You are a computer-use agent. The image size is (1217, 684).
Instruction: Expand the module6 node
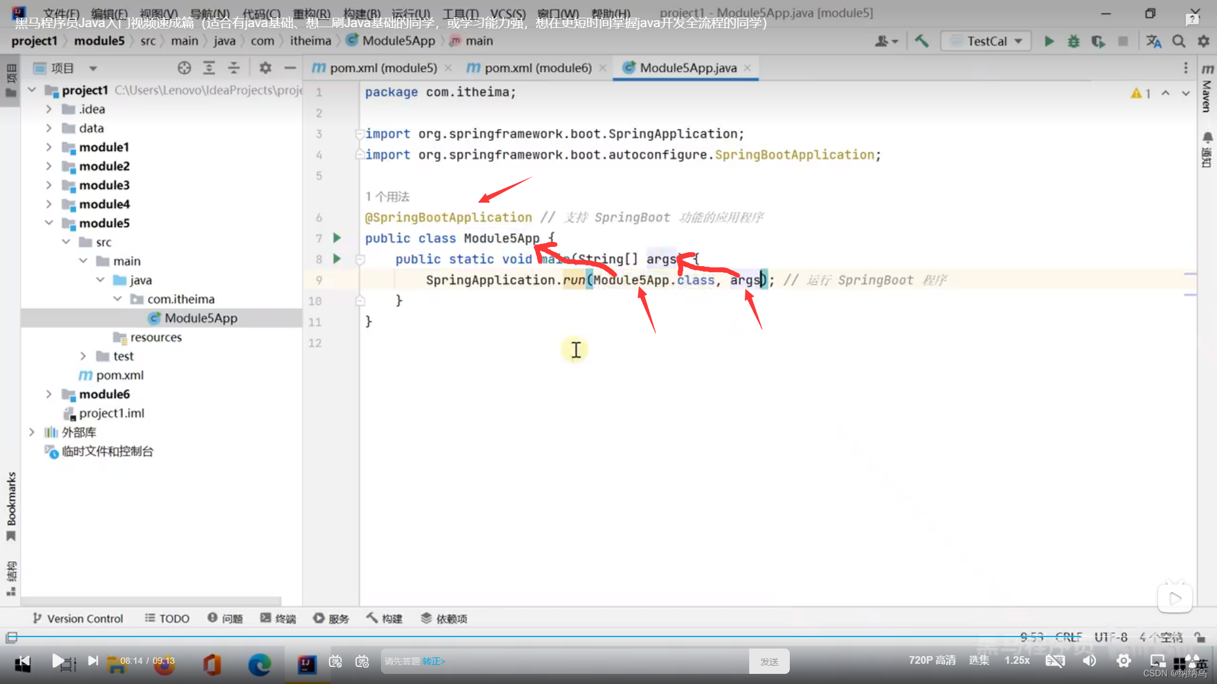(49, 394)
